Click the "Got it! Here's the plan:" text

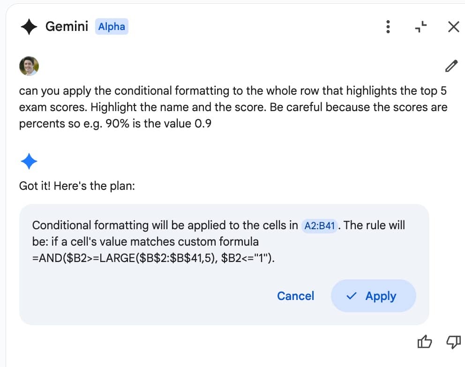coord(77,186)
